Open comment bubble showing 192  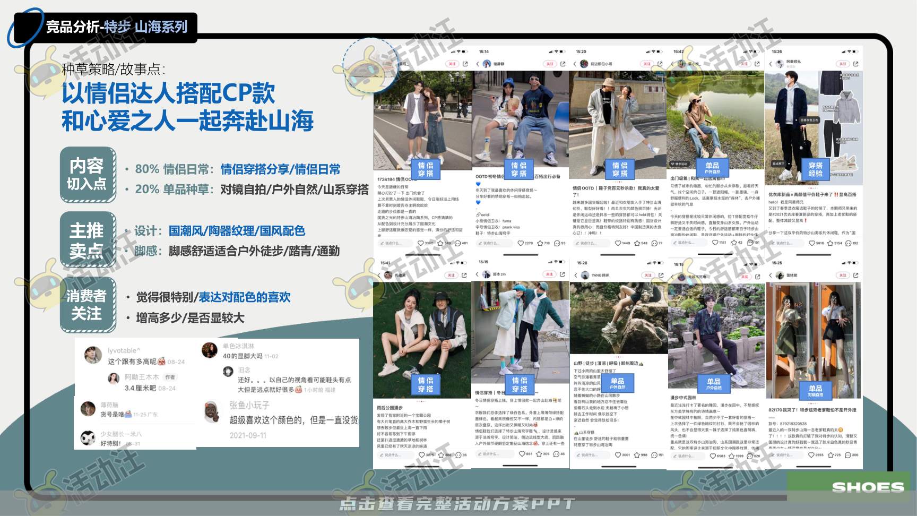point(848,243)
